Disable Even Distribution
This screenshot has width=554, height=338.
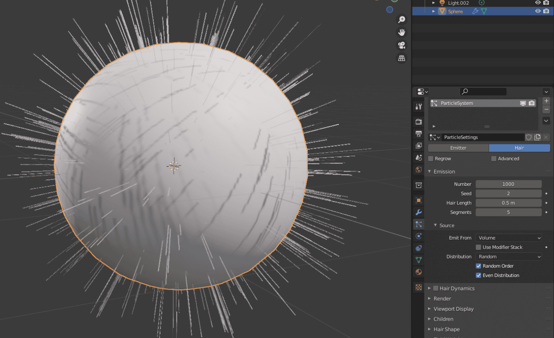478,275
